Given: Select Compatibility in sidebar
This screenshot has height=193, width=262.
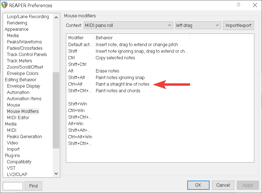Looking at the screenshot, I should point(19,162).
